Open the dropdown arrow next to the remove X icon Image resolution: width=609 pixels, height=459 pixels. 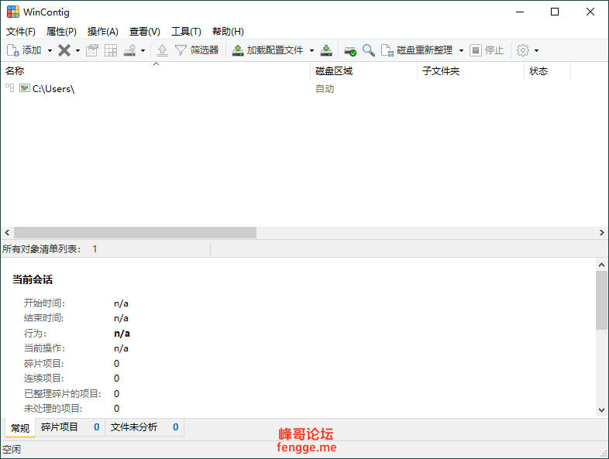tap(77, 50)
